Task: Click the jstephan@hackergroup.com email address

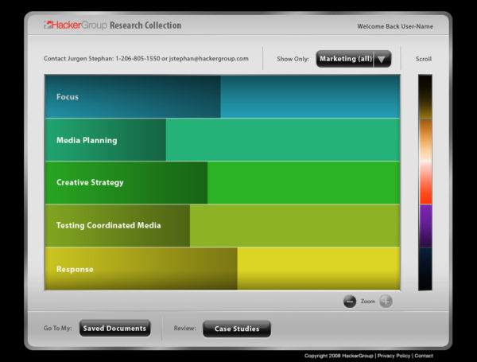Action: [209, 59]
